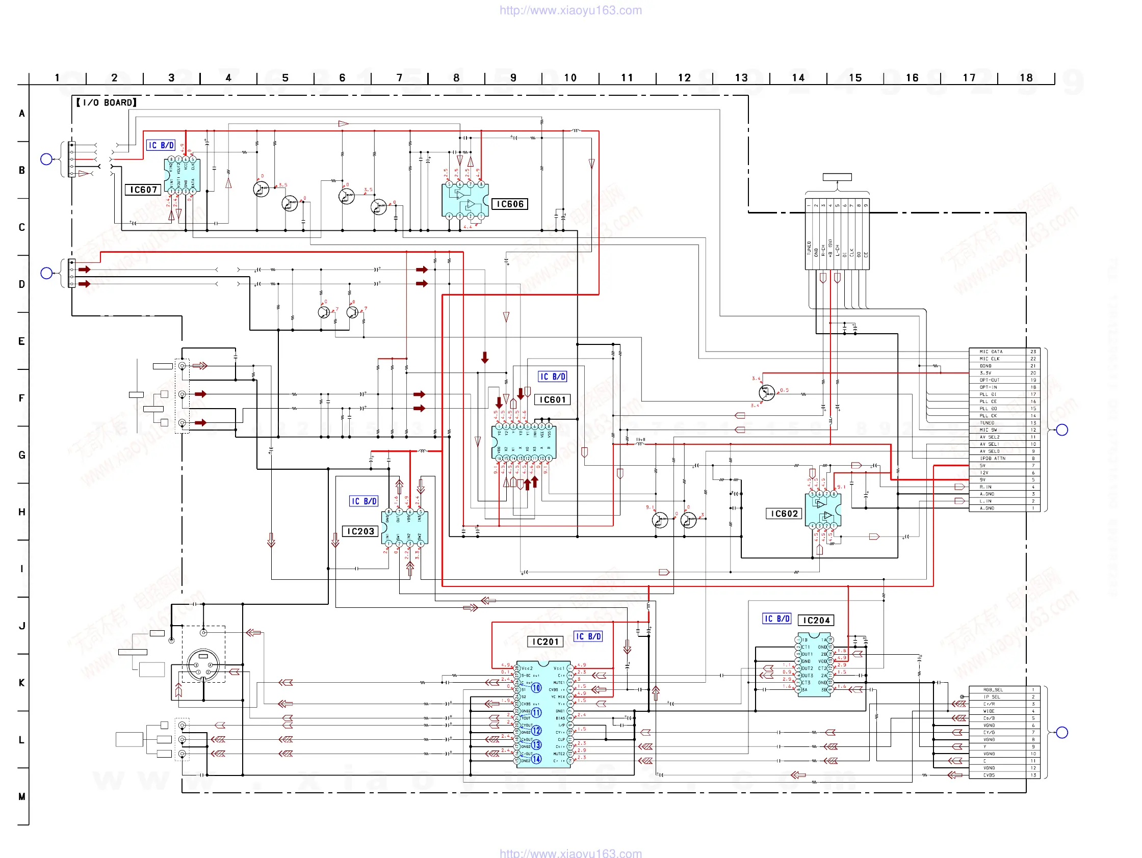Click blue circle connector right of TUNED pin
The width and height of the screenshot is (1142, 858).
click(x=1062, y=430)
